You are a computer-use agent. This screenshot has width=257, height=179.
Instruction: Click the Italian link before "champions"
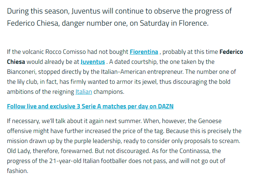point(84,92)
